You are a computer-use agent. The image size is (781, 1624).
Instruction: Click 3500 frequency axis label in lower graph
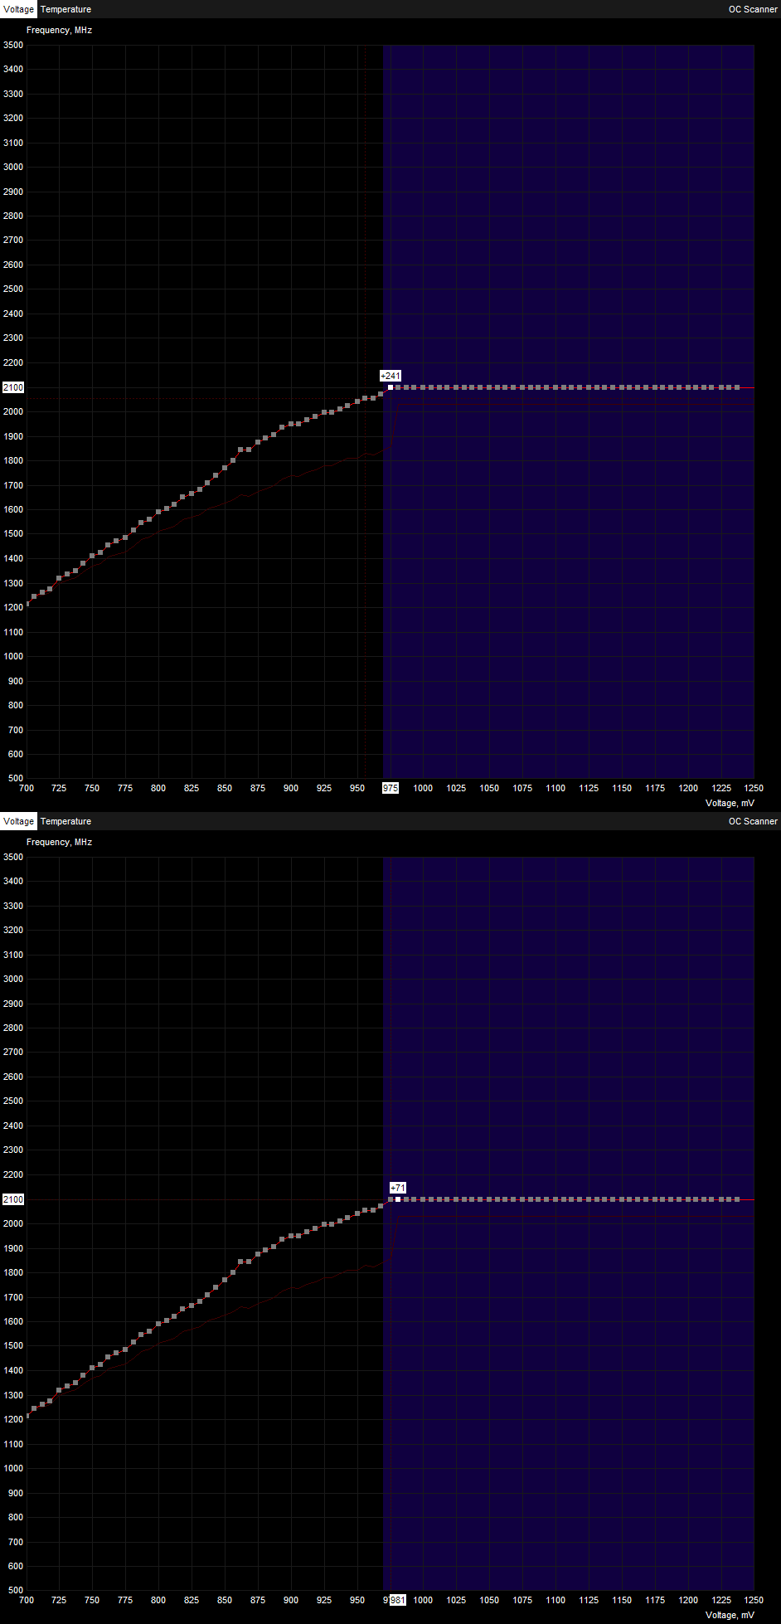coord(13,857)
